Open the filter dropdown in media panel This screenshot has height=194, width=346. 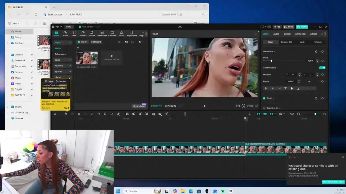(x=141, y=42)
